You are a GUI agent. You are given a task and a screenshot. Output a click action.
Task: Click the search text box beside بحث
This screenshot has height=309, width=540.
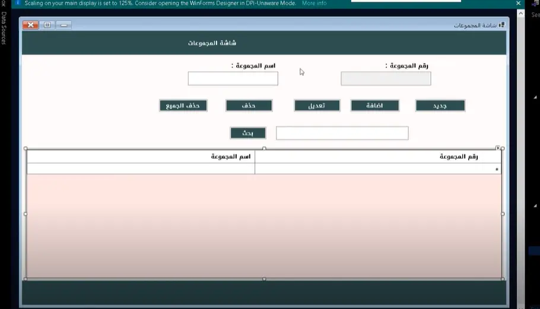tap(342, 133)
